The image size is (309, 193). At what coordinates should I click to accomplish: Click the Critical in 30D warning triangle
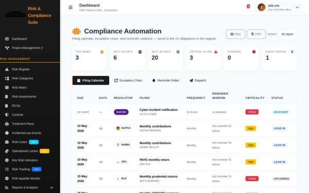tap(216, 52)
